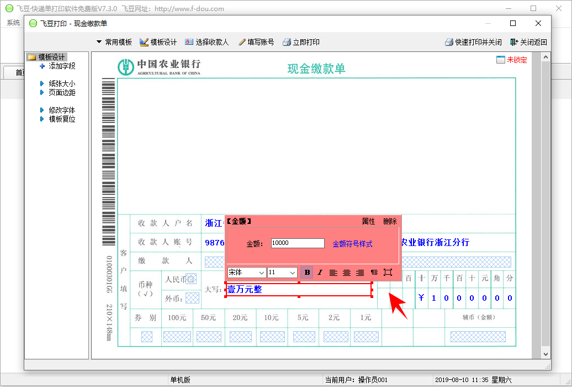Image resolution: width=572 pixels, height=387 pixels.
Task: Click 单机版 in the status bar
Action: tap(180, 380)
